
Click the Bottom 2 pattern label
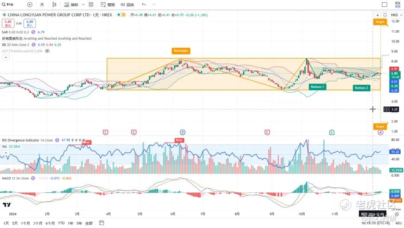[361, 88]
